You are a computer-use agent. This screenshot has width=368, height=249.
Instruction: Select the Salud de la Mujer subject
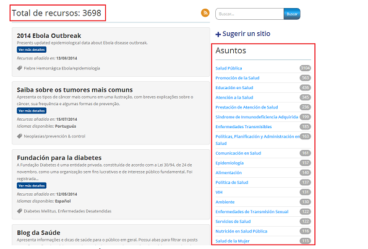(x=233, y=241)
